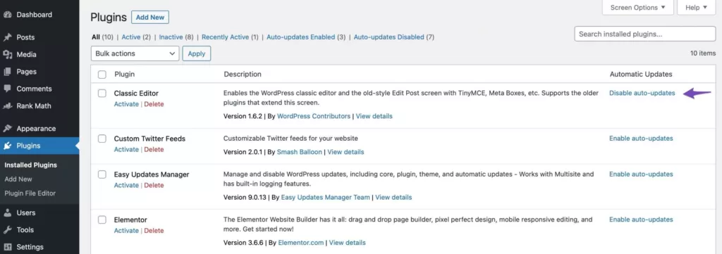Check the Easy Updates Manager checkbox
This screenshot has height=254, width=722.
point(102,174)
